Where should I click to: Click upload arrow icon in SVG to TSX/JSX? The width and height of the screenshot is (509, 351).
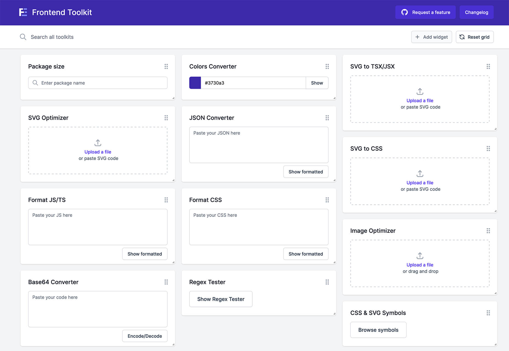420,91
